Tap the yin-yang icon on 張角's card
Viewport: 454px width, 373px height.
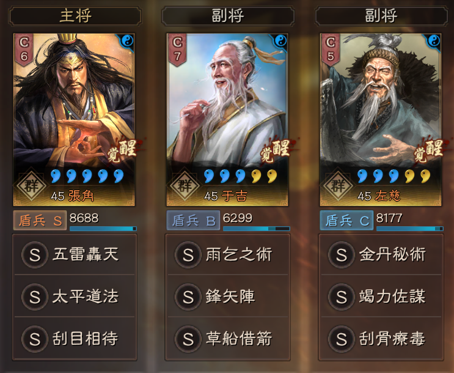[127, 41]
